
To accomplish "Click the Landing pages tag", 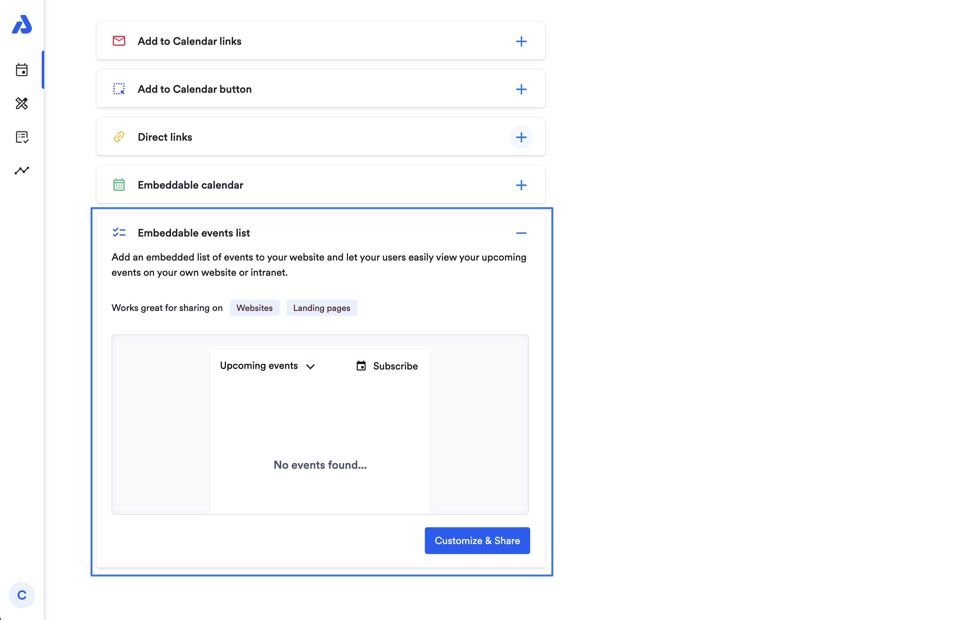I will (x=321, y=308).
